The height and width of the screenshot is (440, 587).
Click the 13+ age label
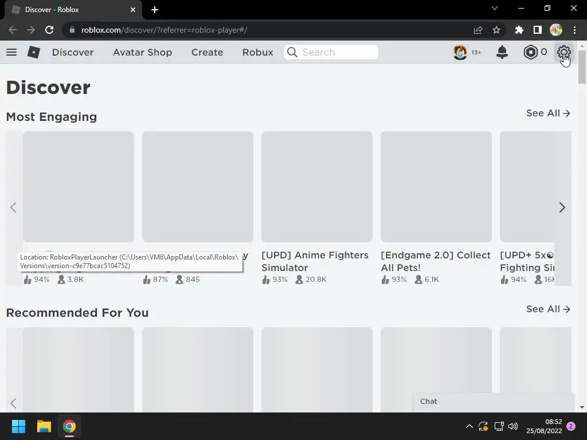coord(476,52)
